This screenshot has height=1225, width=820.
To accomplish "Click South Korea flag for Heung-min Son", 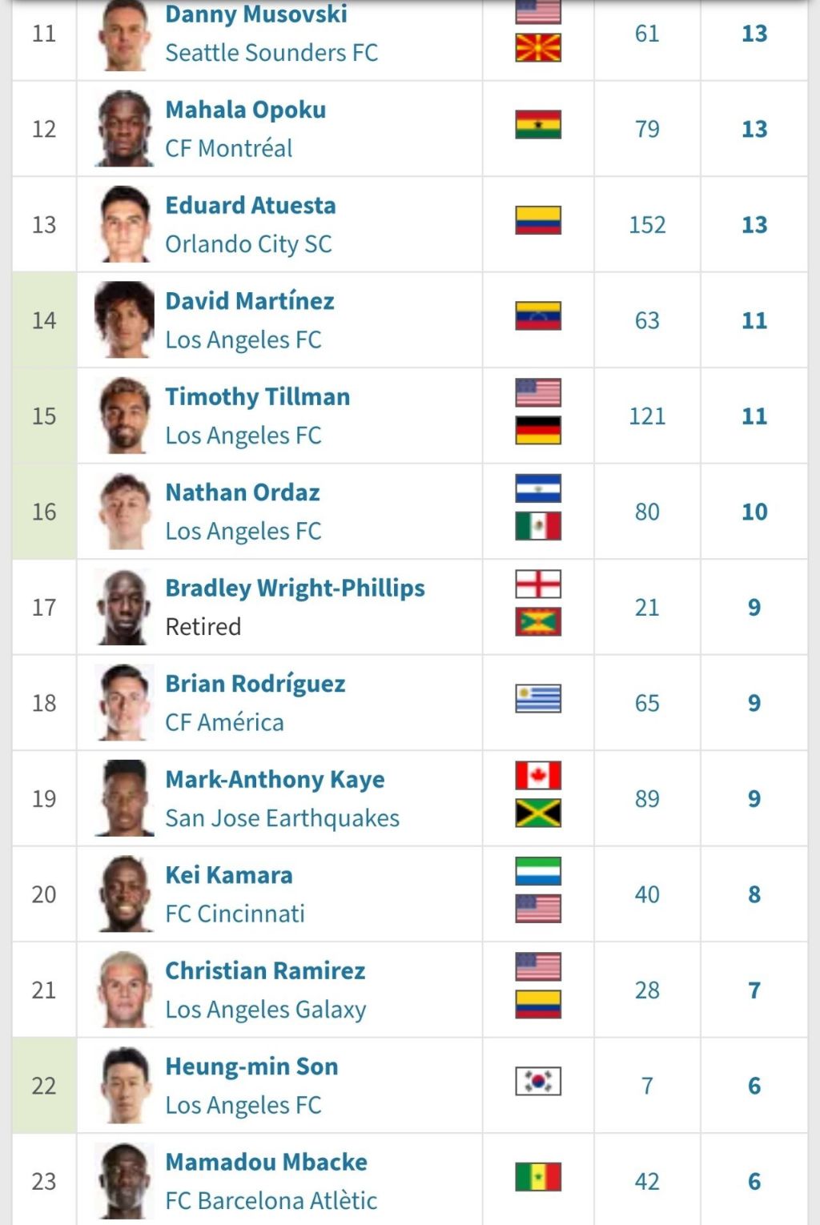I will click(x=538, y=1082).
